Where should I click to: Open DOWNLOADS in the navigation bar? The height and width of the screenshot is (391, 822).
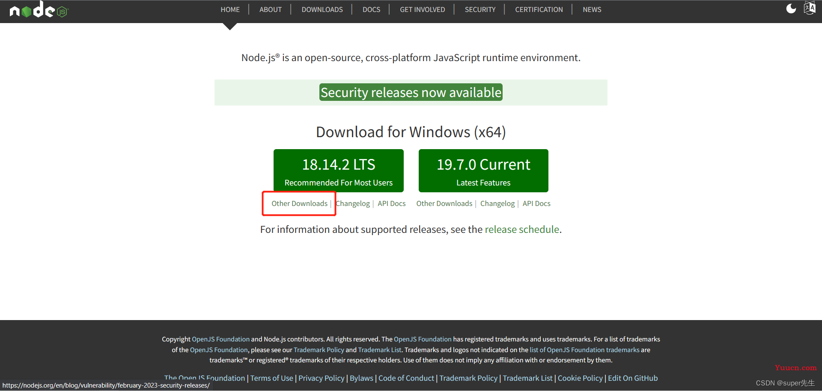322,9
